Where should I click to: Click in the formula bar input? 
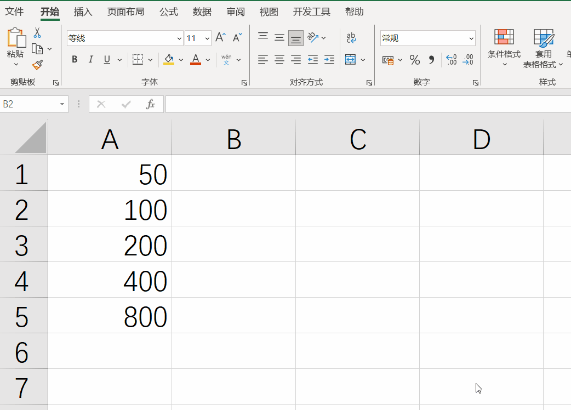click(x=368, y=104)
